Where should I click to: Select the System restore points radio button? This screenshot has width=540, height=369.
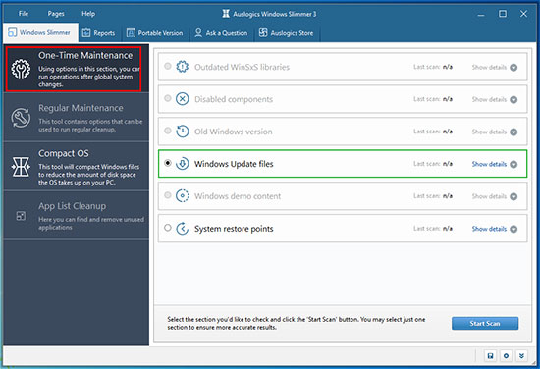tap(168, 228)
